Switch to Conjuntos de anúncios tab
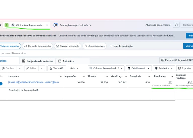This screenshot has width=193, height=138. click(37, 61)
